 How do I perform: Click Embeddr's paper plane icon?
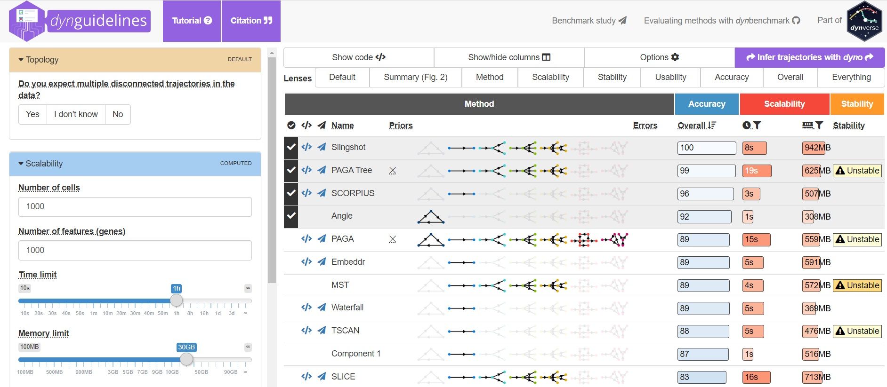tap(322, 261)
